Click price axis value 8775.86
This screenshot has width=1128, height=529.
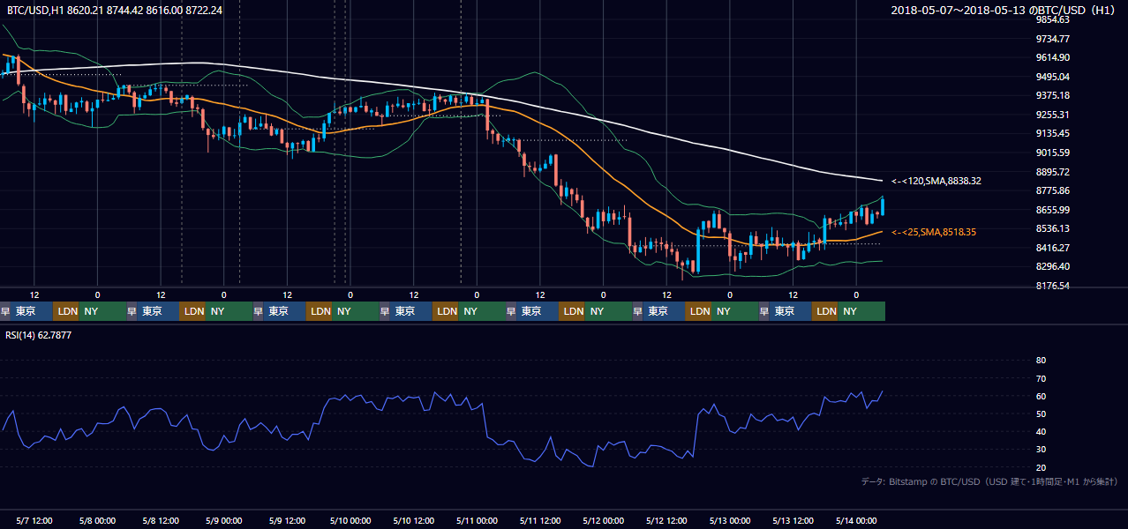pyautogui.click(x=1052, y=190)
